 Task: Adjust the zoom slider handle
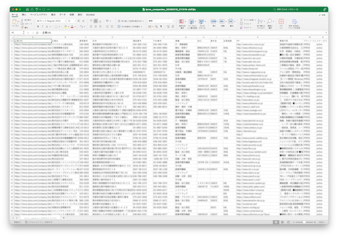[x=304, y=222]
